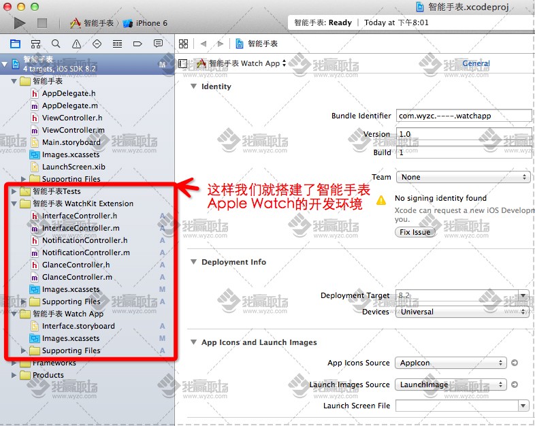535x426 pixels.
Task: Open the Debug navigator icon
Action: (x=117, y=44)
